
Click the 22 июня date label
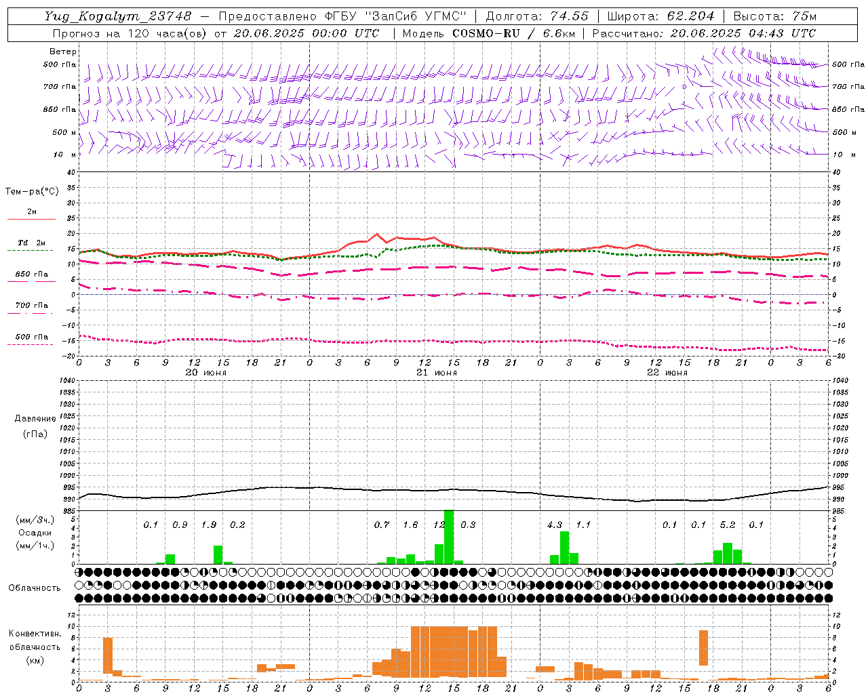667,372
